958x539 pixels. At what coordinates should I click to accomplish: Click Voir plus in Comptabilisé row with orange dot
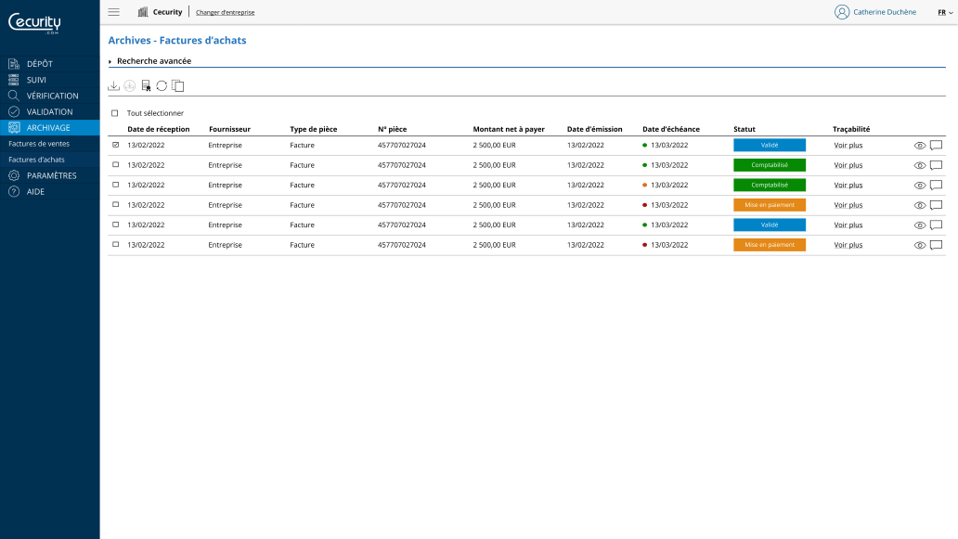tap(848, 185)
